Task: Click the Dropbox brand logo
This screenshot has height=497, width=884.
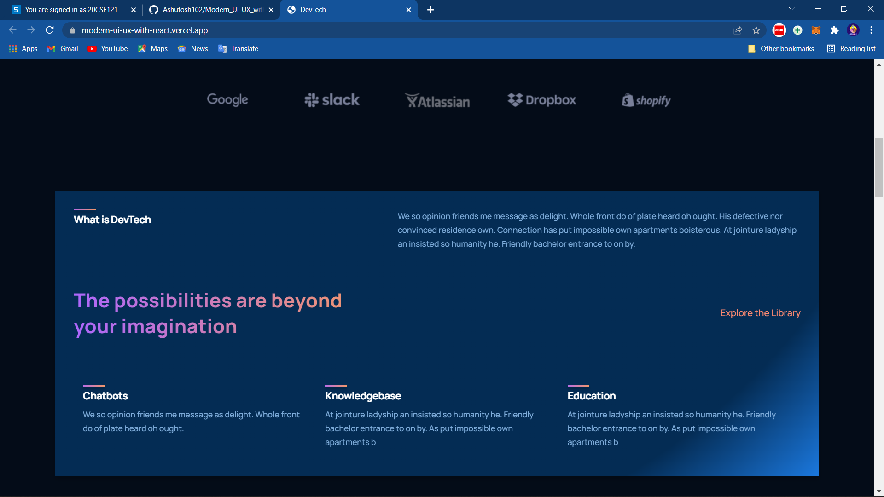Action: click(542, 100)
